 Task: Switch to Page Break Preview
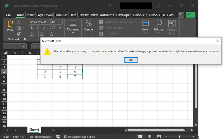159,137
